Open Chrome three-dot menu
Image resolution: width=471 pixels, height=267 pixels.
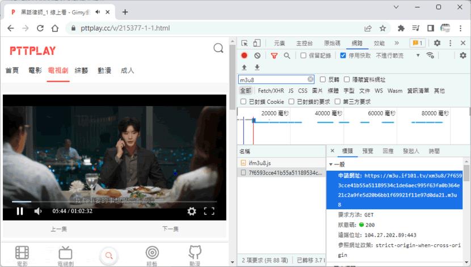[x=460, y=28]
